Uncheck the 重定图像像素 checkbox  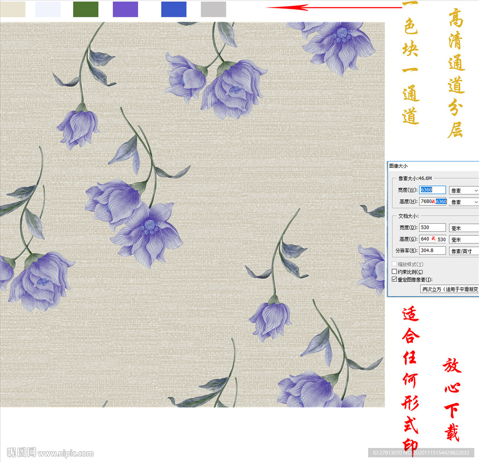(394, 279)
